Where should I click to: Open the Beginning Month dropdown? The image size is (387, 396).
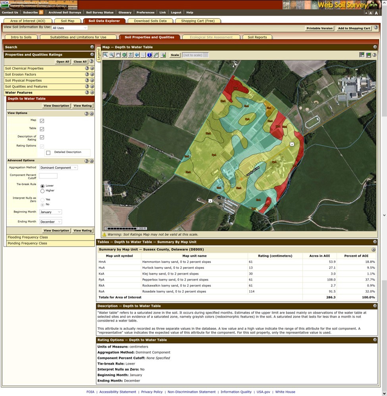coord(50,212)
